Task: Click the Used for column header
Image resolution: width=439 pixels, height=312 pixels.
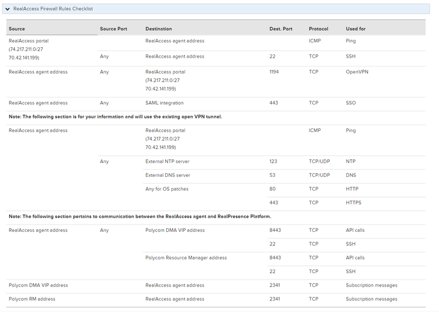Action: tap(356, 29)
